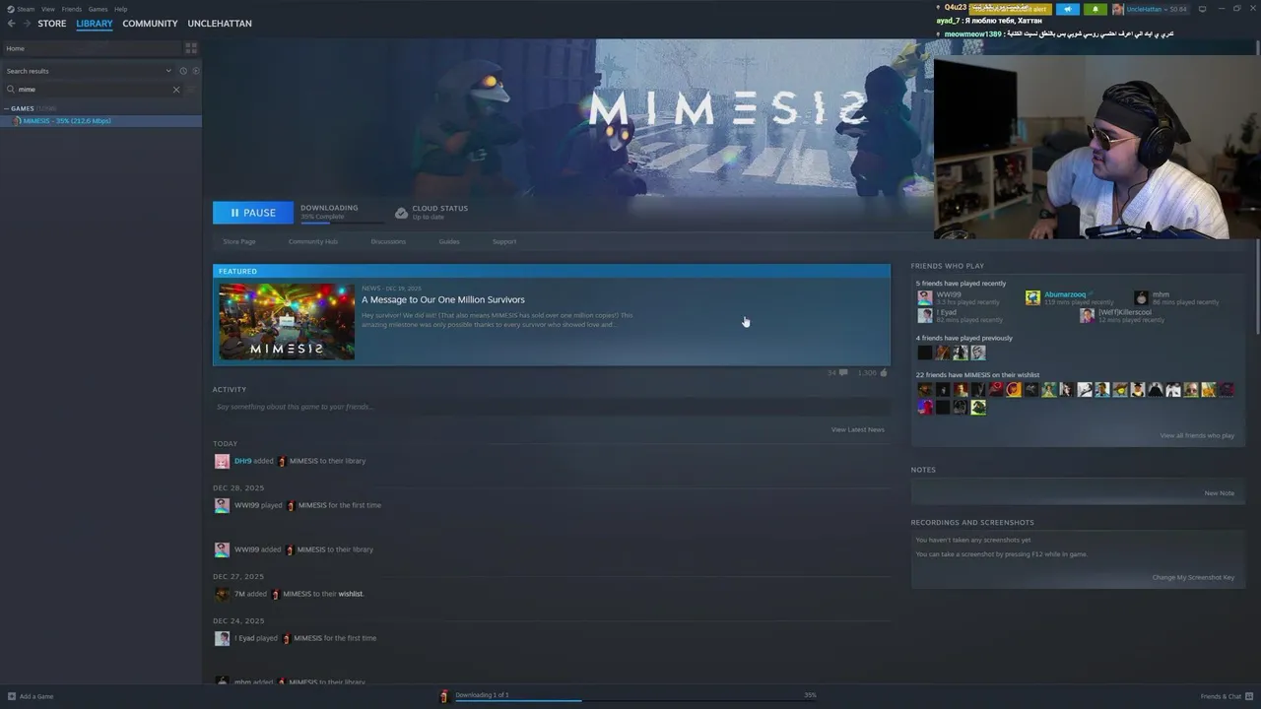
Task: Enter Big Picture mode via monitor icon
Action: (x=1202, y=9)
